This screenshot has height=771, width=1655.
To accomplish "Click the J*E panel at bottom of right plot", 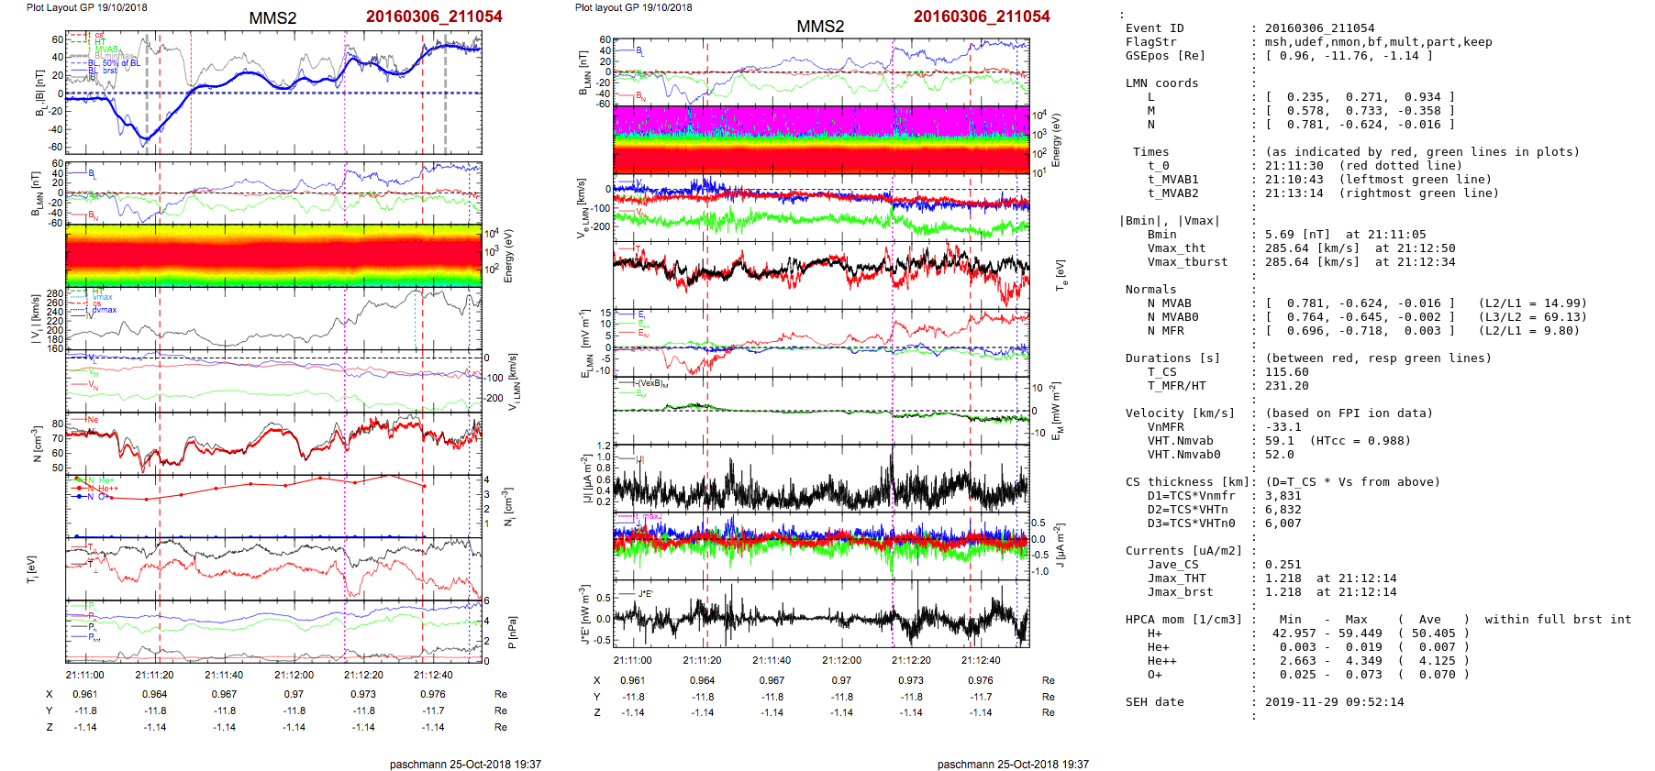I will click(821, 616).
